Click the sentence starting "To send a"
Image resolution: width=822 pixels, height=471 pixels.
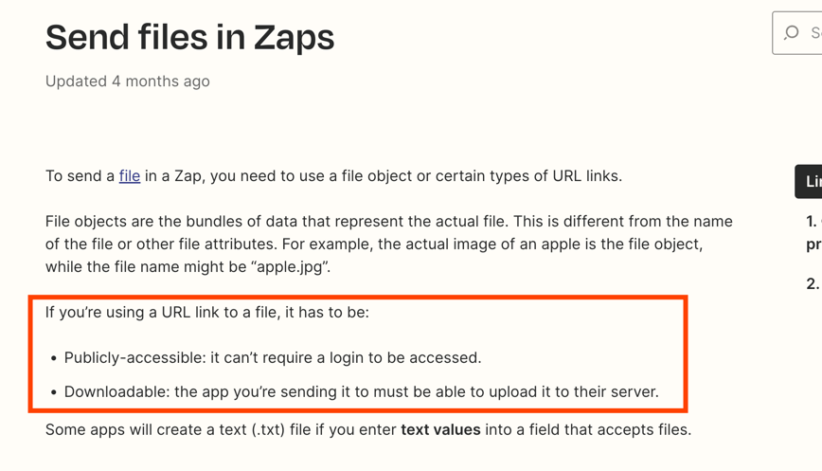click(x=333, y=175)
